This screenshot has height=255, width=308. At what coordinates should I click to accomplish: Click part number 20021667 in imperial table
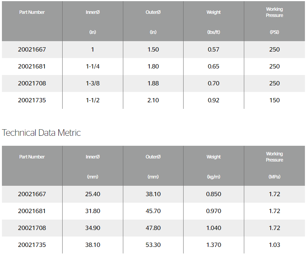(x=32, y=49)
